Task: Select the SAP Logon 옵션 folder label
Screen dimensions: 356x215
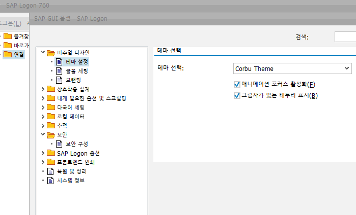Action: coord(78,153)
